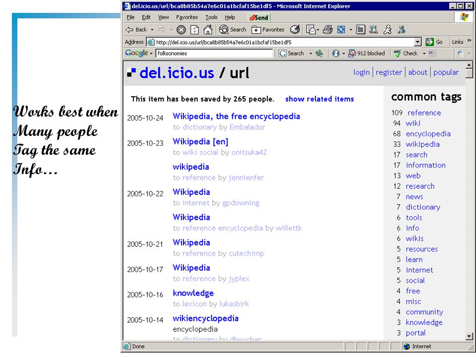Open the Favorites menu
476x357 pixels.
[187, 17]
